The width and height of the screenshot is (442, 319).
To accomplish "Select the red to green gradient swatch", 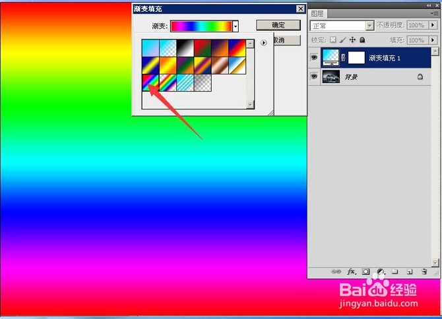I will point(203,48).
